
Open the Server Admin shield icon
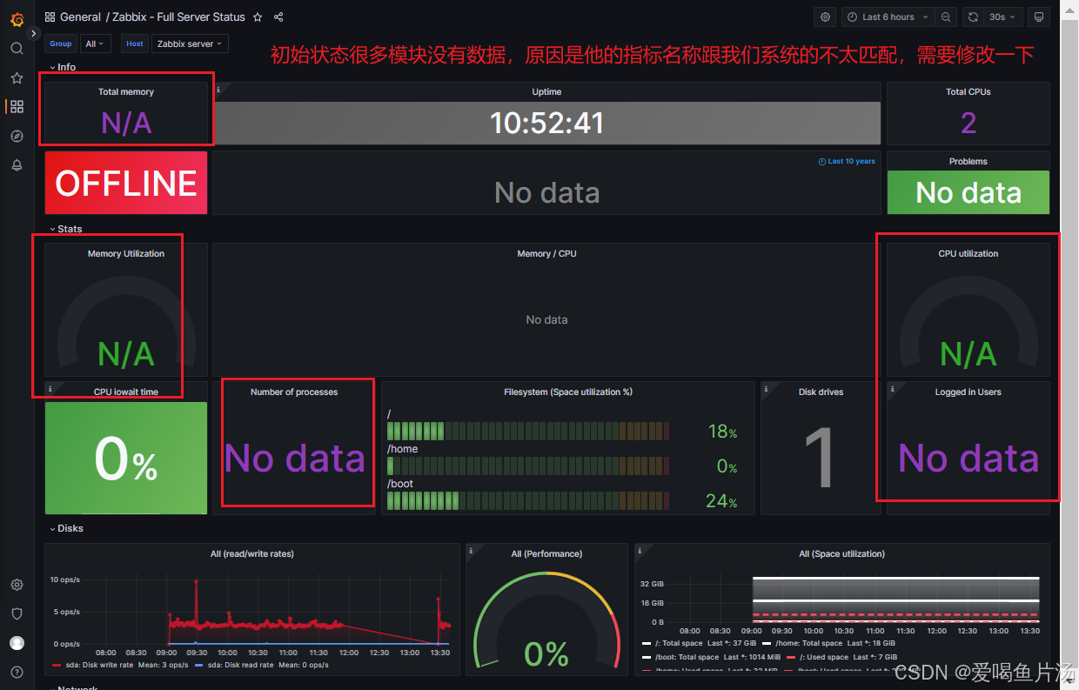(17, 613)
